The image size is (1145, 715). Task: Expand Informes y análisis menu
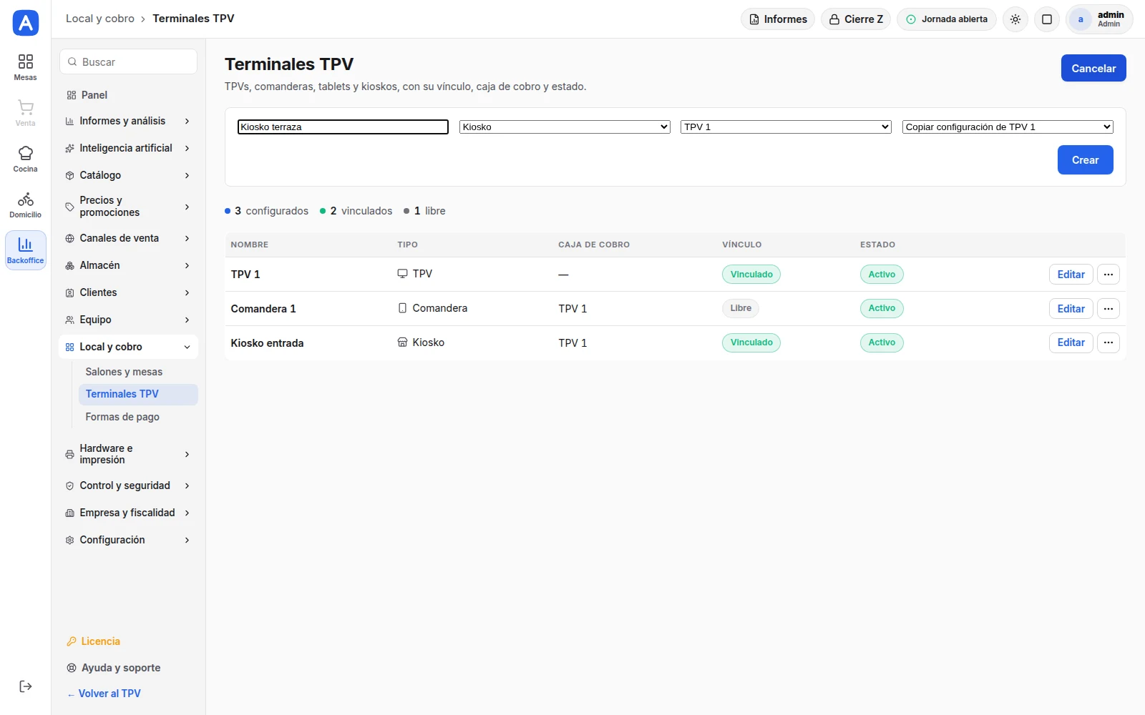point(128,121)
